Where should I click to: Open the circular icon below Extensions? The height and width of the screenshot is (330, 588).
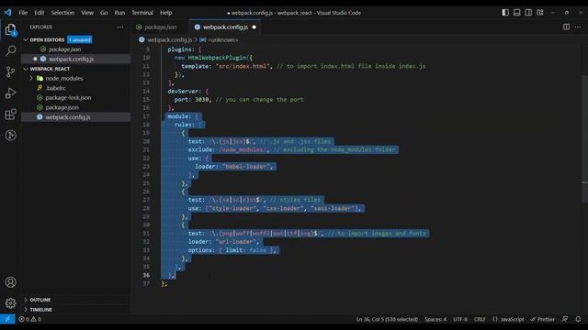pos(10,135)
